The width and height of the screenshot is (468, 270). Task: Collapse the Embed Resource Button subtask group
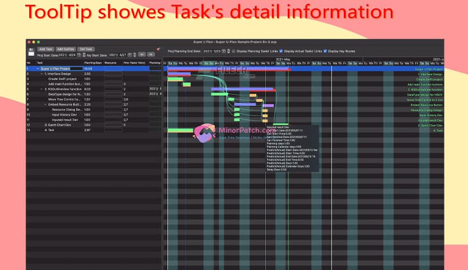click(45, 104)
